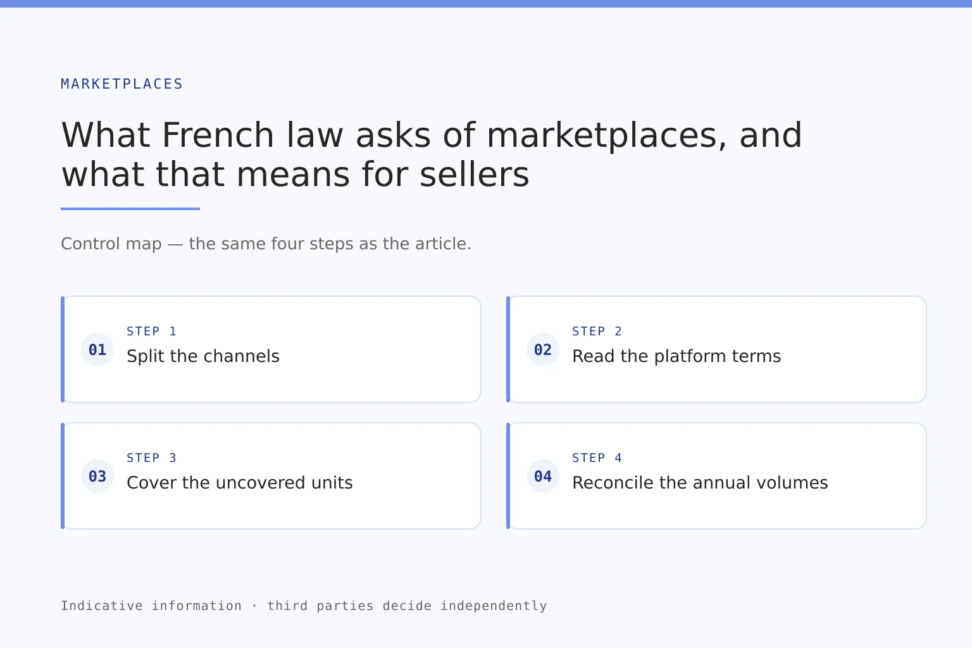Open the Read the platform terms card

716,349
